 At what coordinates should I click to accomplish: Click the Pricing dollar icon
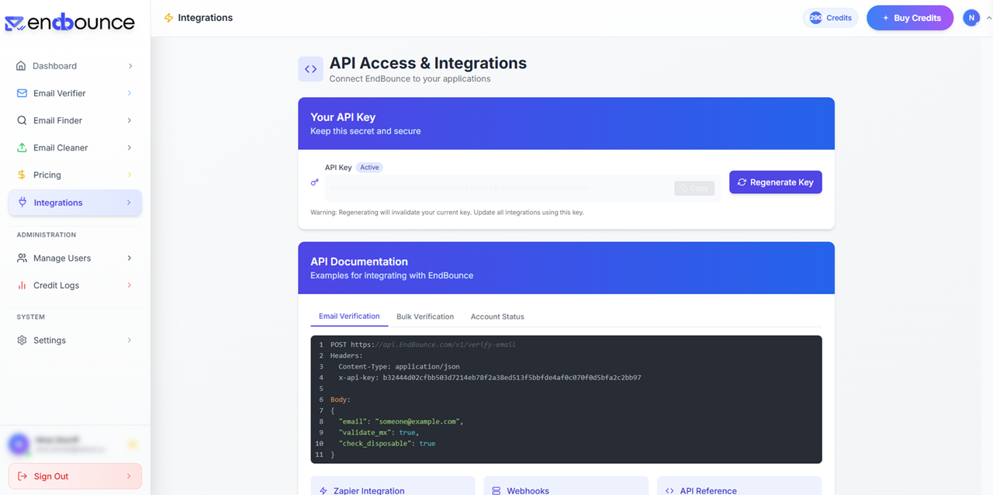[x=22, y=175]
